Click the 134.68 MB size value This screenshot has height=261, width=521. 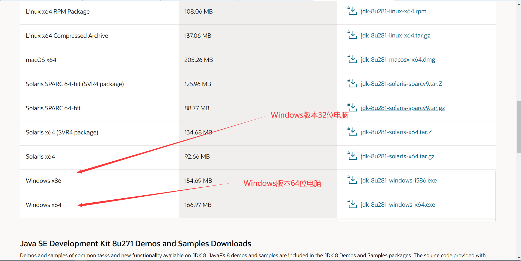point(198,133)
